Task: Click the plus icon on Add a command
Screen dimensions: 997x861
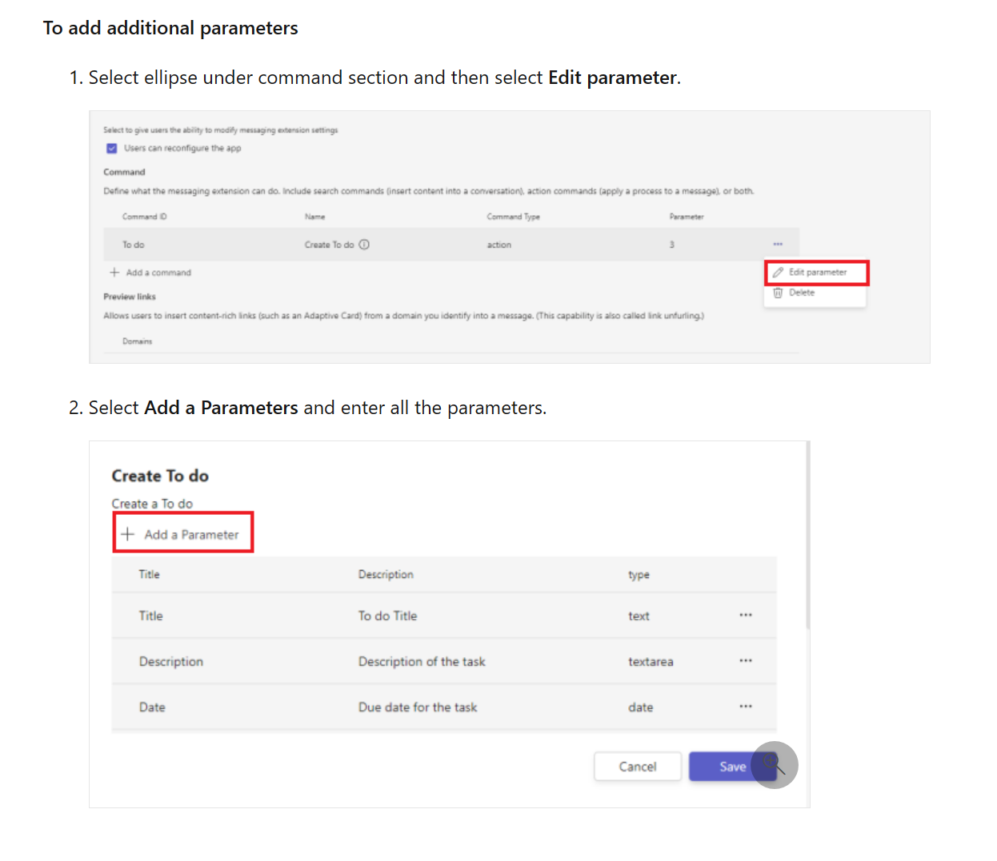Action: point(113,273)
